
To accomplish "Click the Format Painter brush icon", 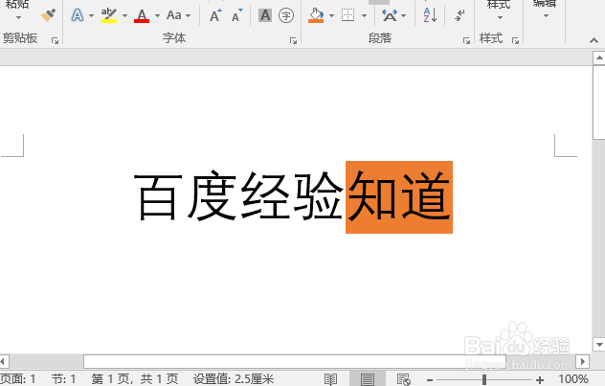I will [x=48, y=15].
